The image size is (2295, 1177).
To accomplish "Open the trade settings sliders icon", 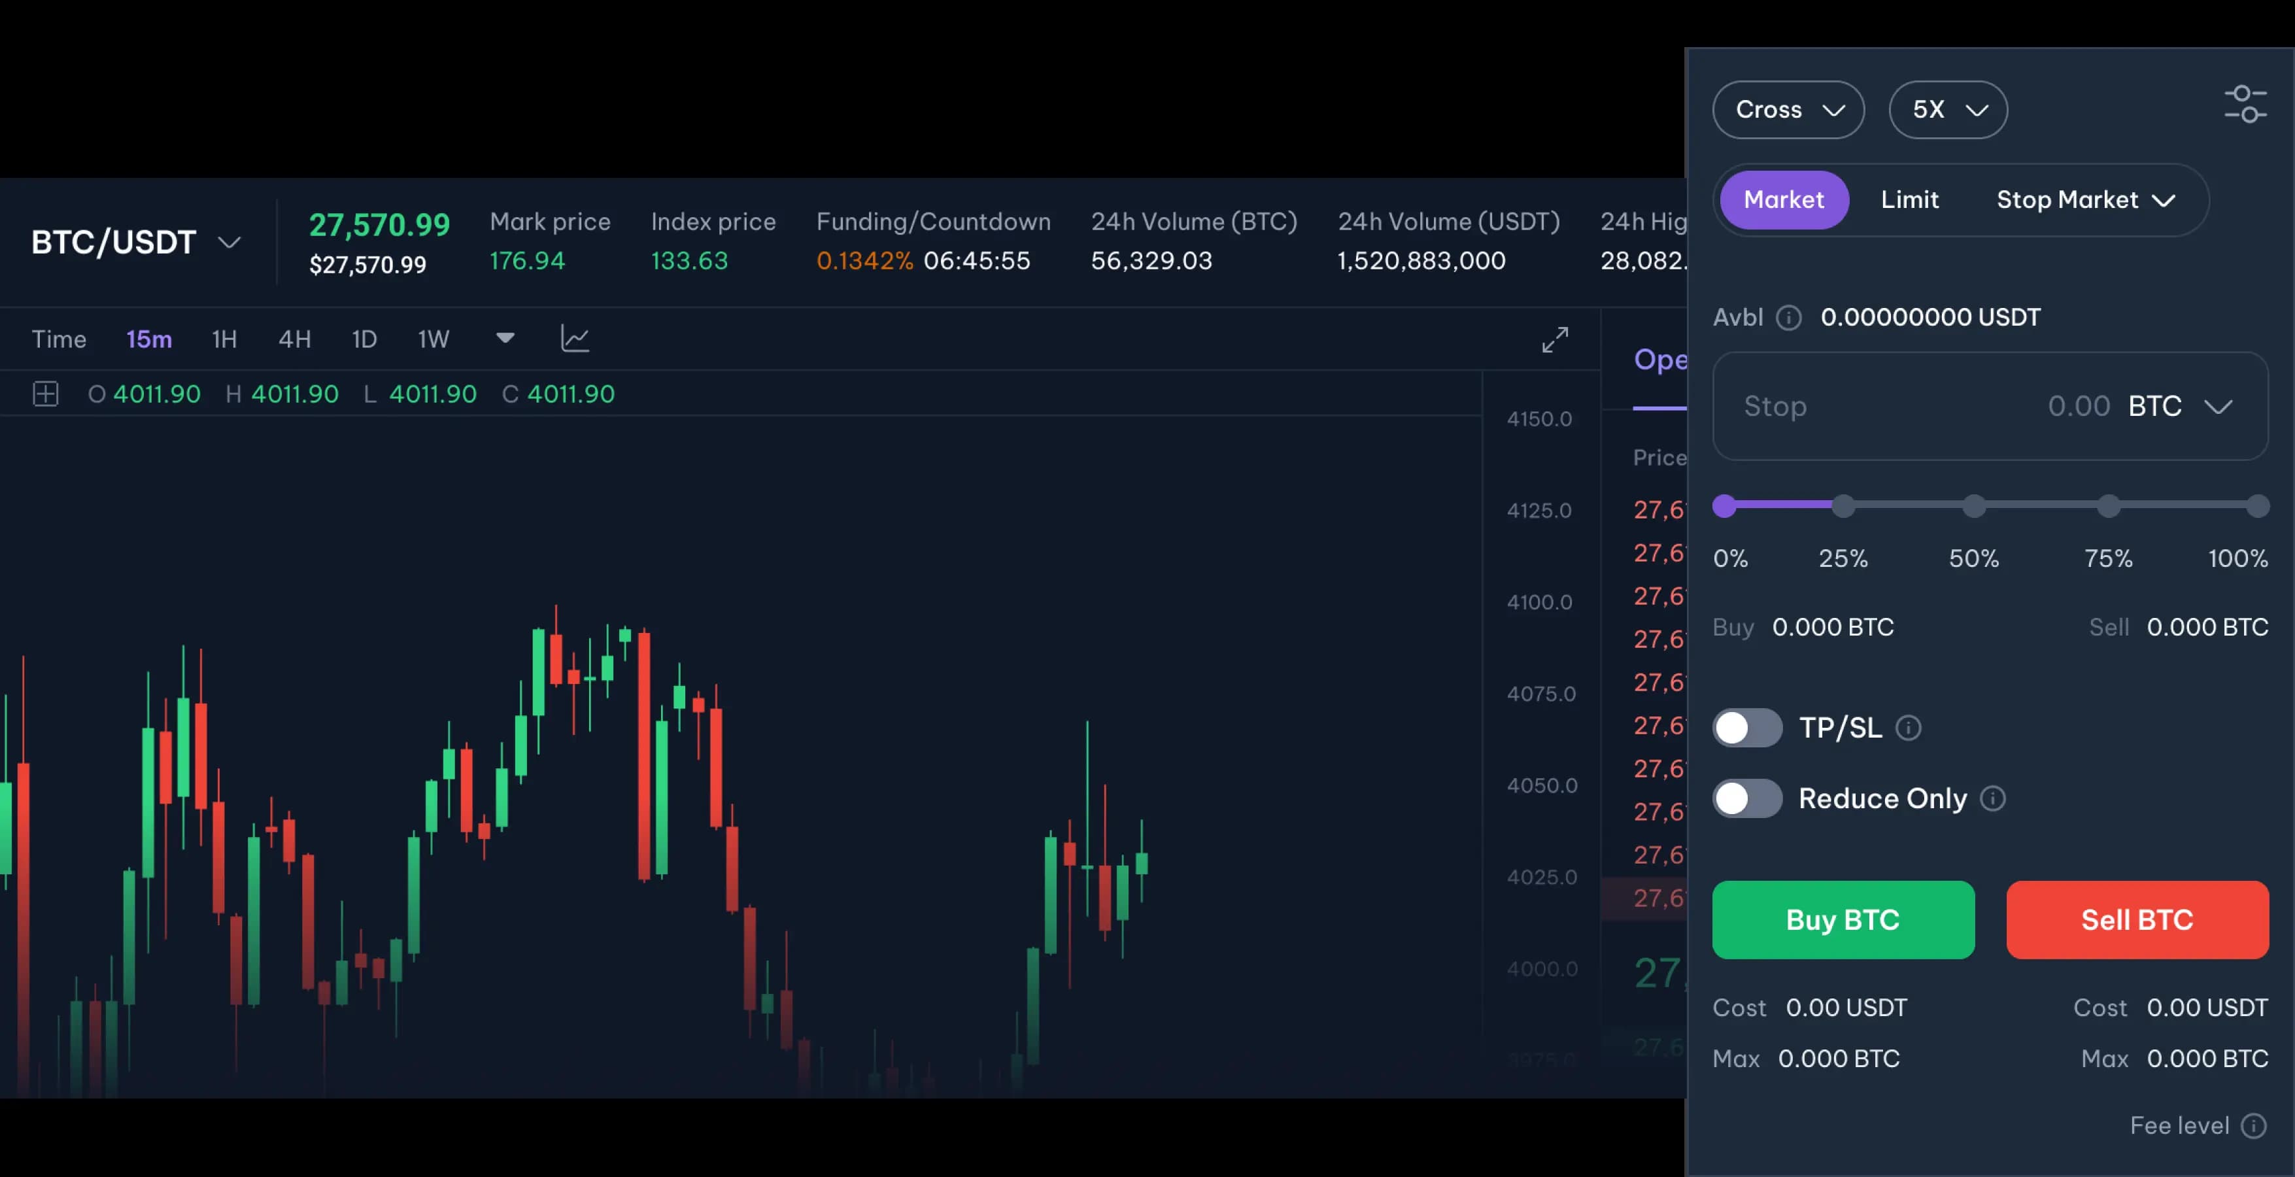I will (2244, 105).
